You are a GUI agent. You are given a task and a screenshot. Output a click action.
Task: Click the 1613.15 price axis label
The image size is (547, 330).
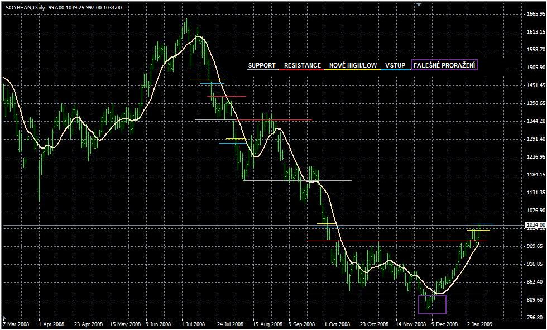pos(537,32)
